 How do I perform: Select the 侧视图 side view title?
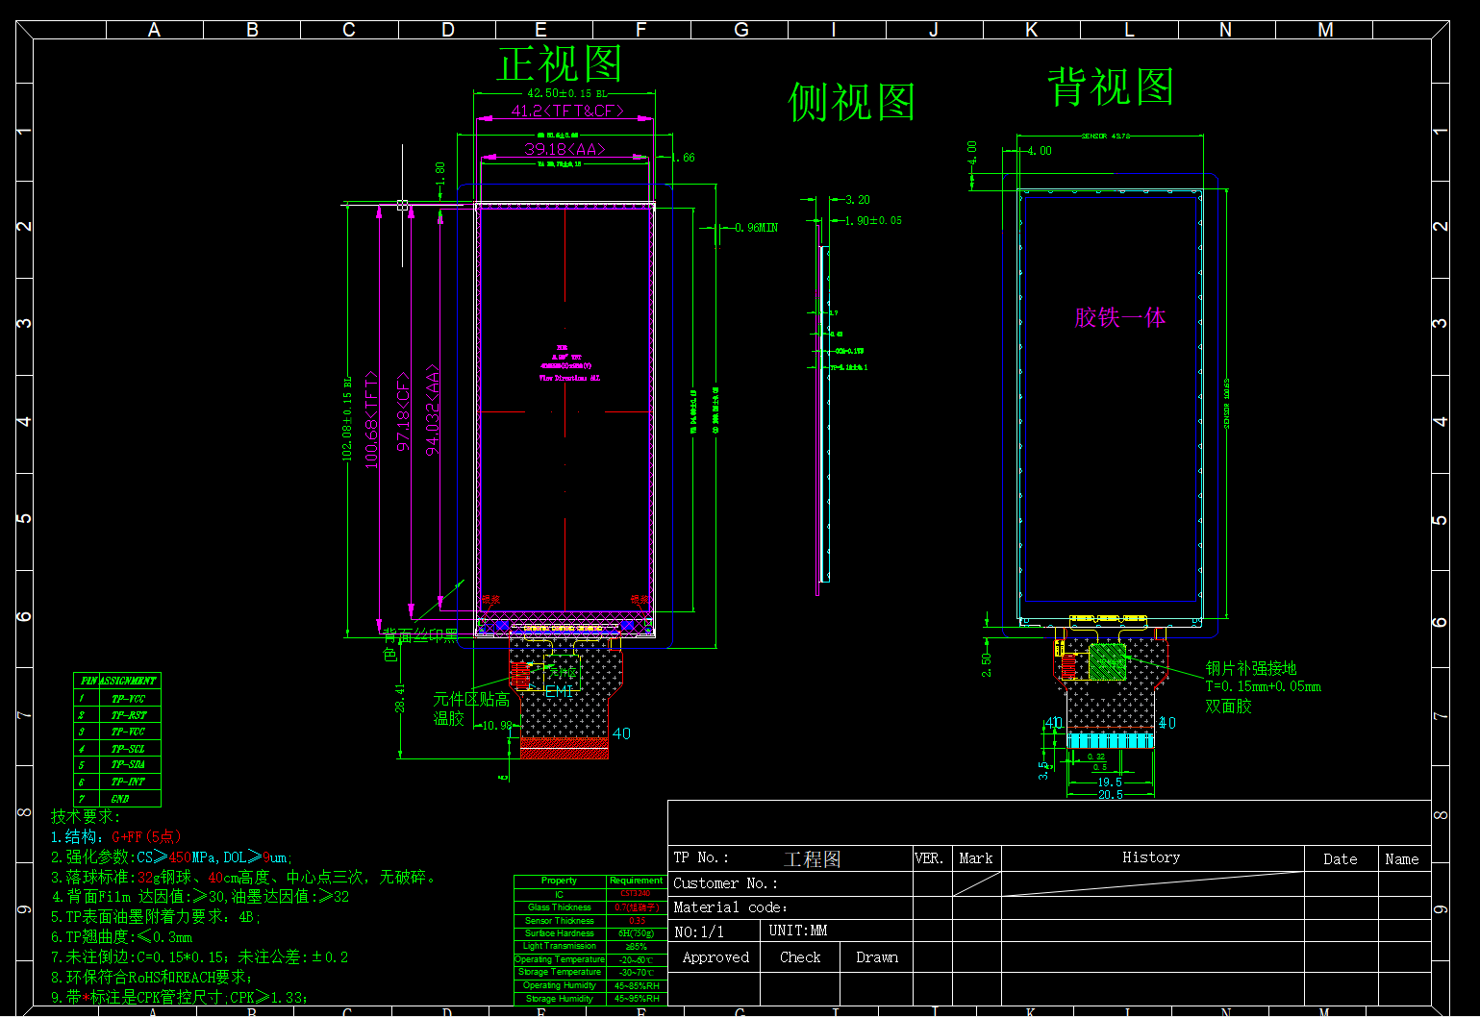click(851, 102)
